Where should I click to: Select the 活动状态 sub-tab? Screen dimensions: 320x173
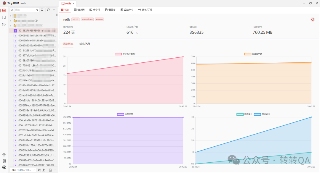click(x=68, y=44)
